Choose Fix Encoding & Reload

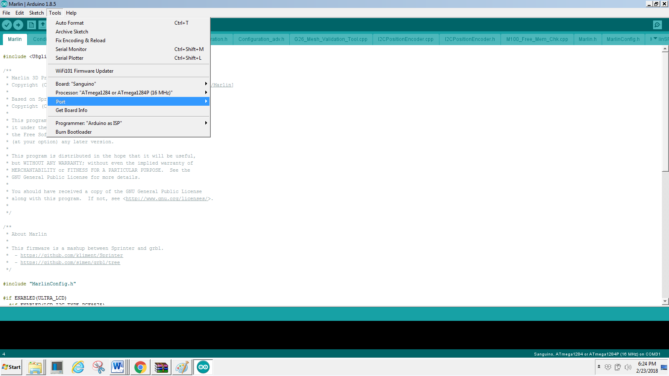pos(129,41)
